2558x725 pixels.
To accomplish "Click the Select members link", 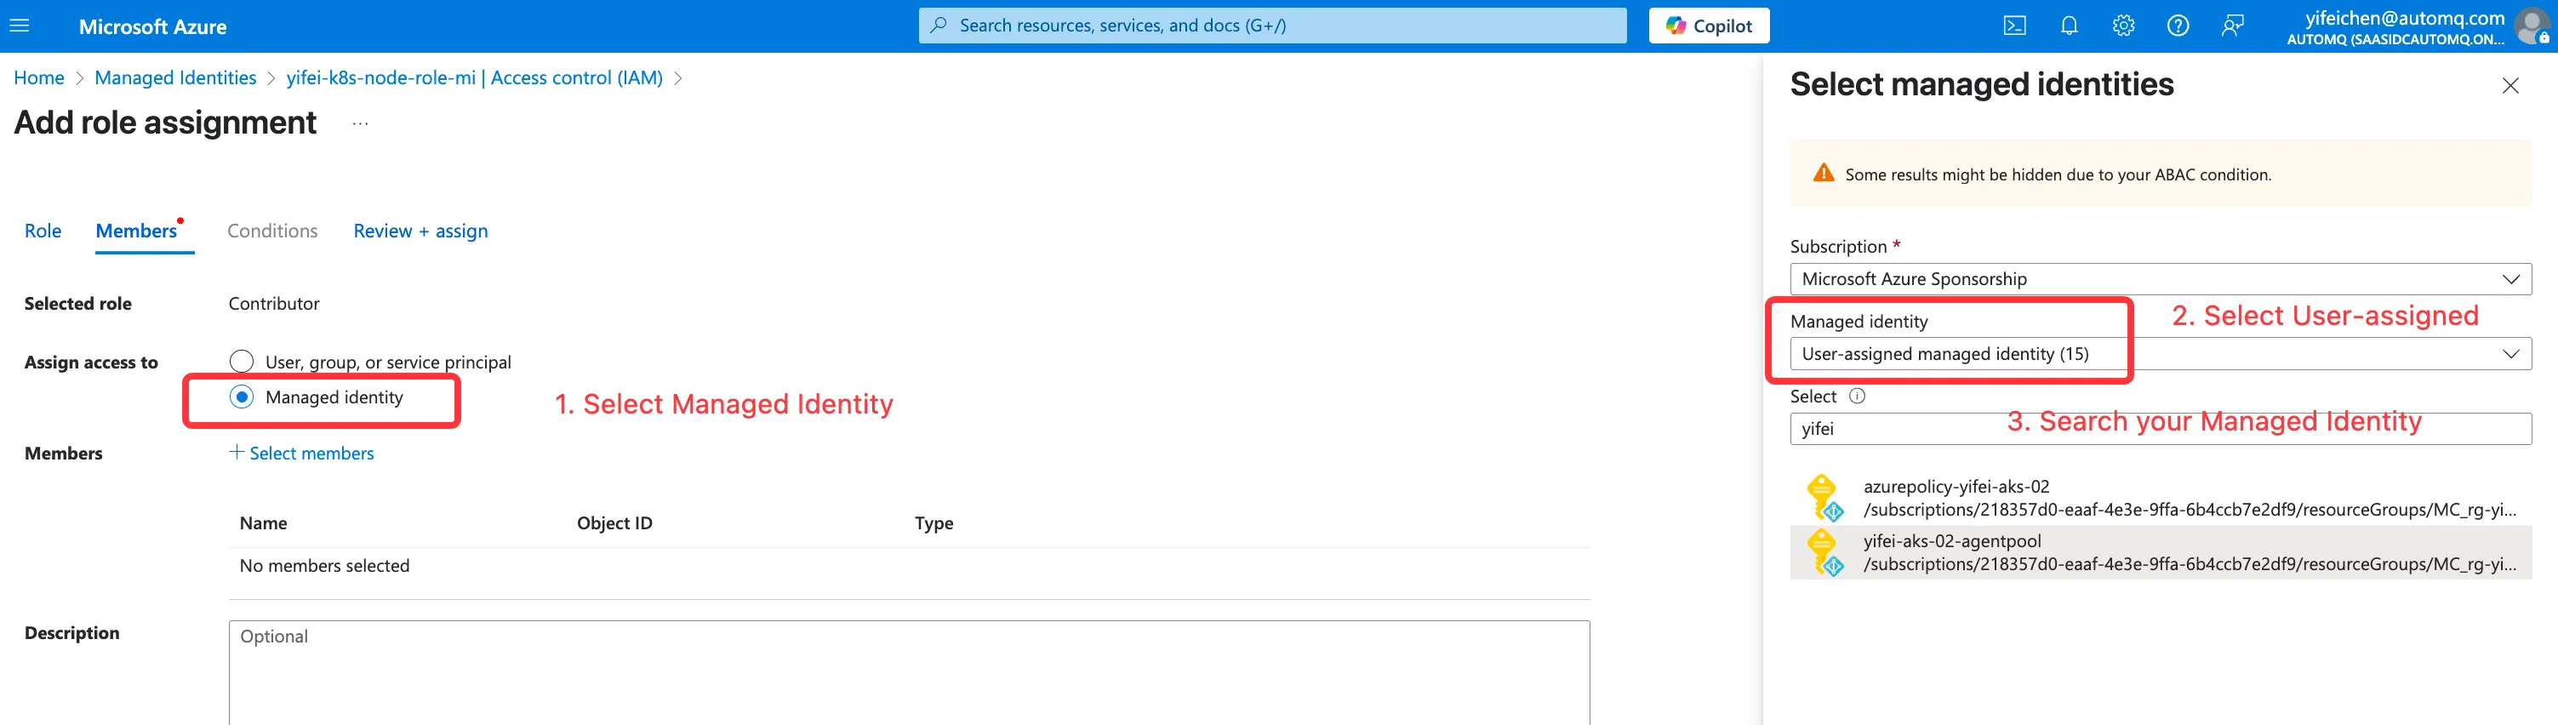I will click(311, 453).
